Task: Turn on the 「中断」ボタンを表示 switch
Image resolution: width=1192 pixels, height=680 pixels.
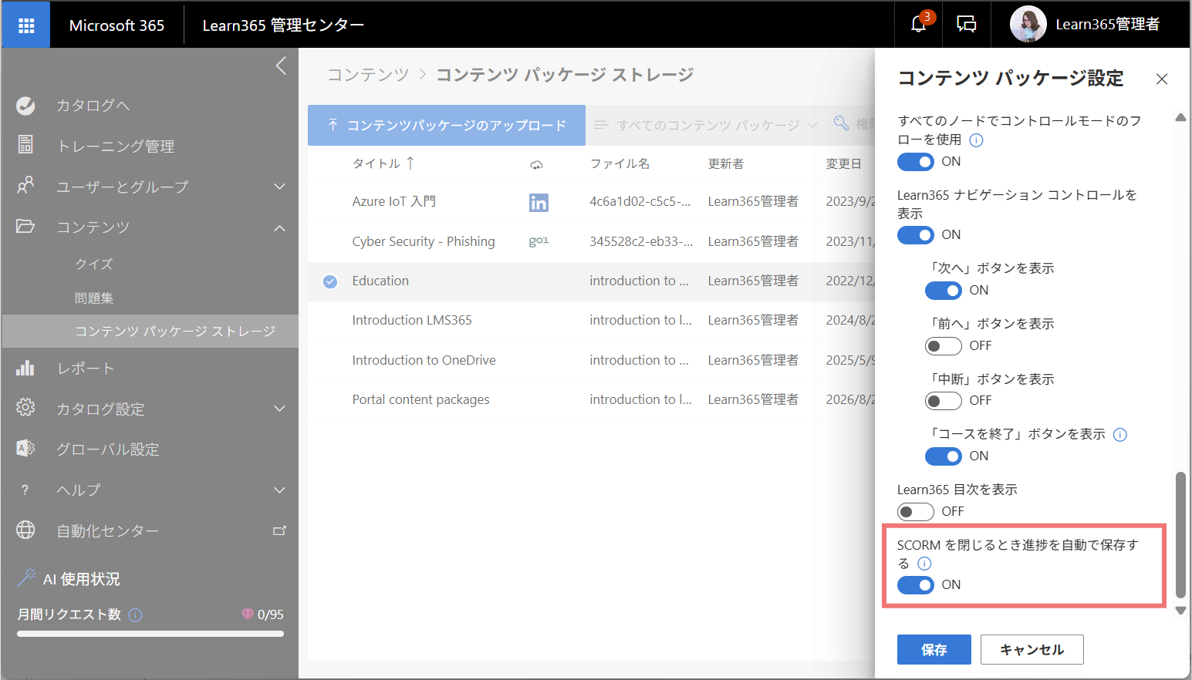Action: (x=944, y=401)
